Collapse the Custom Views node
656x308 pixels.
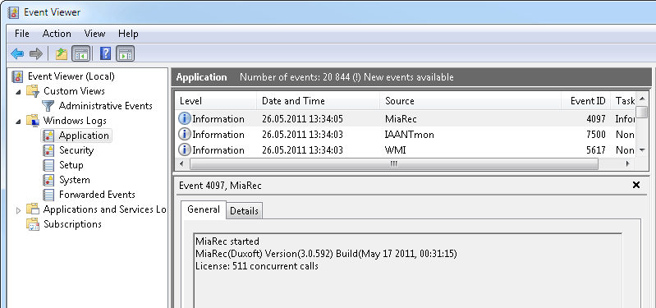pos(18,92)
